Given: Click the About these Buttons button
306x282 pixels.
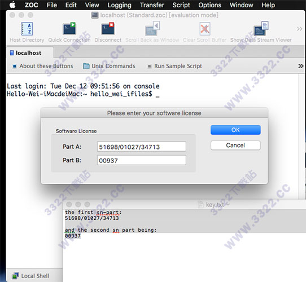Looking at the screenshot, I should pos(42,66).
